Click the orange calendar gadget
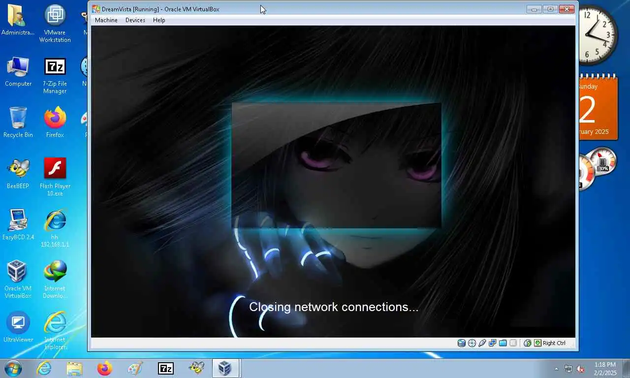 point(598,108)
